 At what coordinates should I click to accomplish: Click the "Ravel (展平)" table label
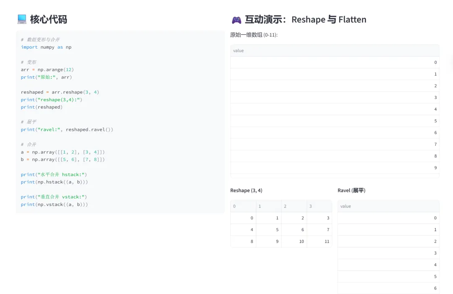tap(351, 190)
